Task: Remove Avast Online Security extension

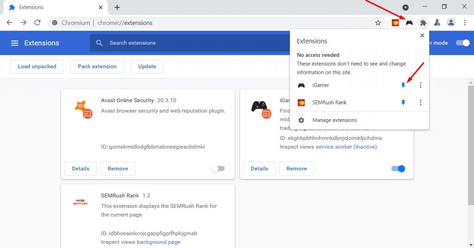Action: [x=118, y=169]
